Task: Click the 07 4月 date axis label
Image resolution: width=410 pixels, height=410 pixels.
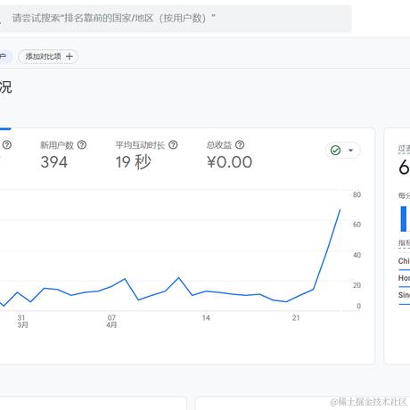Action: [x=111, y=322]
